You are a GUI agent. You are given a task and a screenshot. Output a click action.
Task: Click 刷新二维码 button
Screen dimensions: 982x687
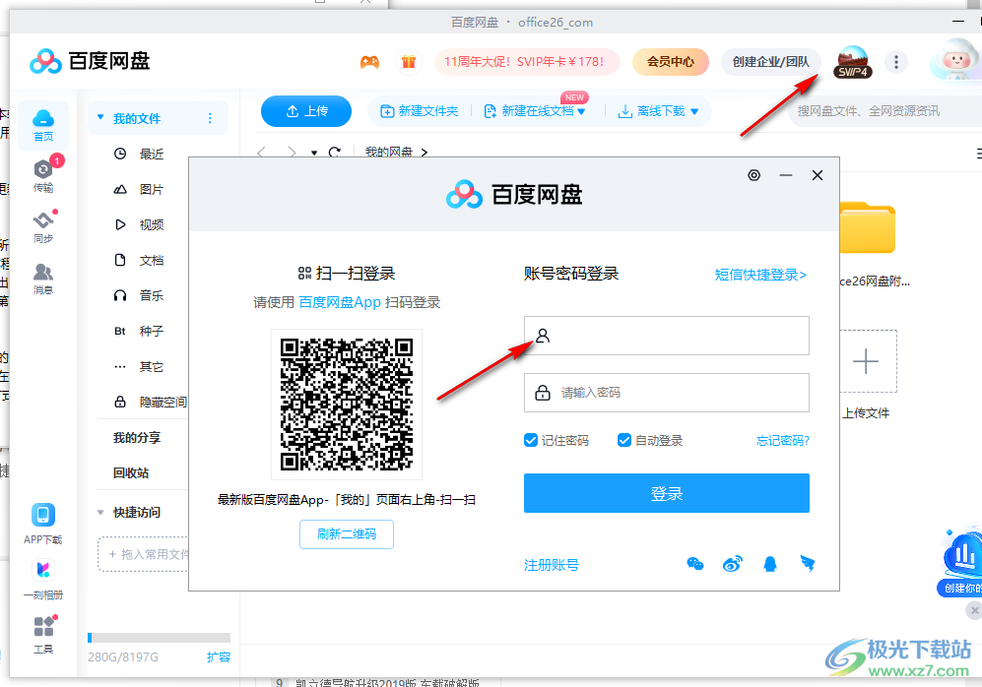(x=347, y=533)
